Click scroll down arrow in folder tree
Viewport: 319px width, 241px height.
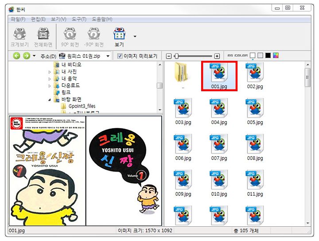point(160,110)
